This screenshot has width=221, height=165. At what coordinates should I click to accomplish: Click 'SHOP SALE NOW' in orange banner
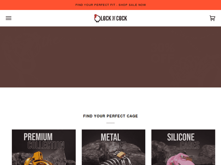coord(132,5)
